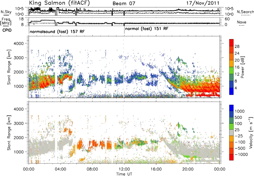This screenshot has width=254, height=176.
Task: Click the '08:00' time axis label
Action: point(92,169)
